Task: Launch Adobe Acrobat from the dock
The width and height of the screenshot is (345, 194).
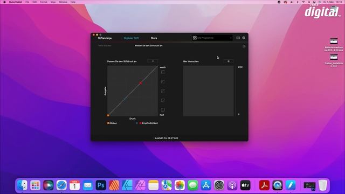Action: 264,185
